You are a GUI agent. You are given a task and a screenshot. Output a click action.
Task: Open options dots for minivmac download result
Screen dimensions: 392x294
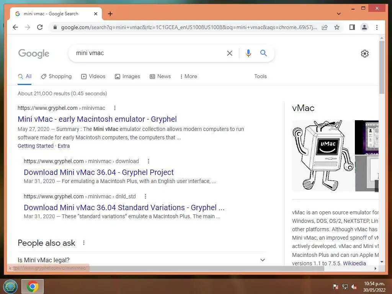point(149,161)
